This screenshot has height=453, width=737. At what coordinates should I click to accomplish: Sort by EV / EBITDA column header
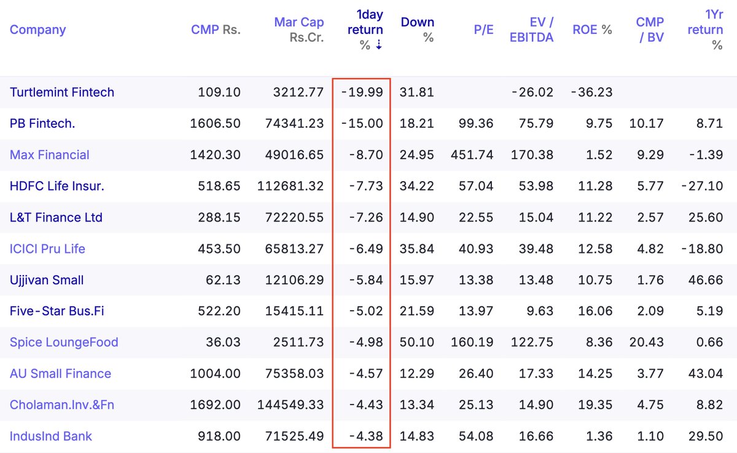(x=532, y=29)
